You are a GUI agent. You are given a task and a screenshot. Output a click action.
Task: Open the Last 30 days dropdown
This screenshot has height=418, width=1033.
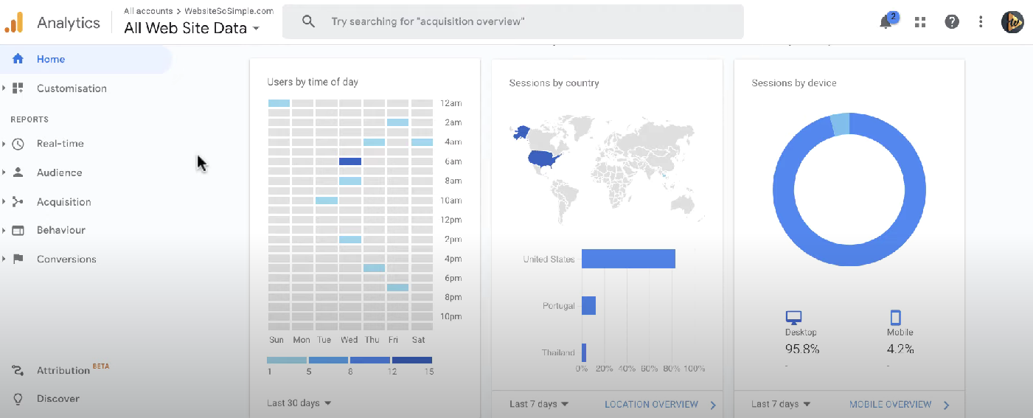299,403
